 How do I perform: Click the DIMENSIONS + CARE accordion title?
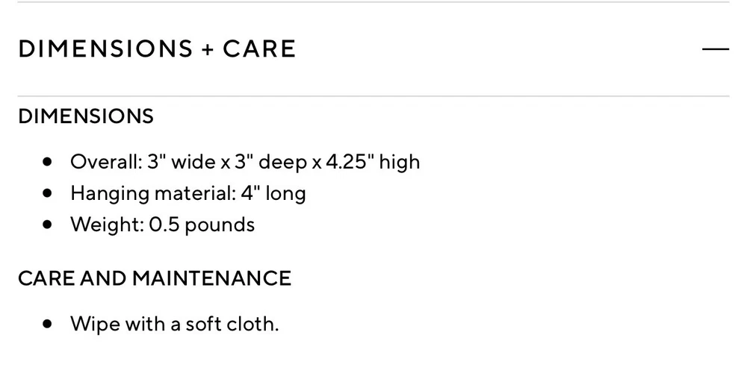[x=157, y=49]
